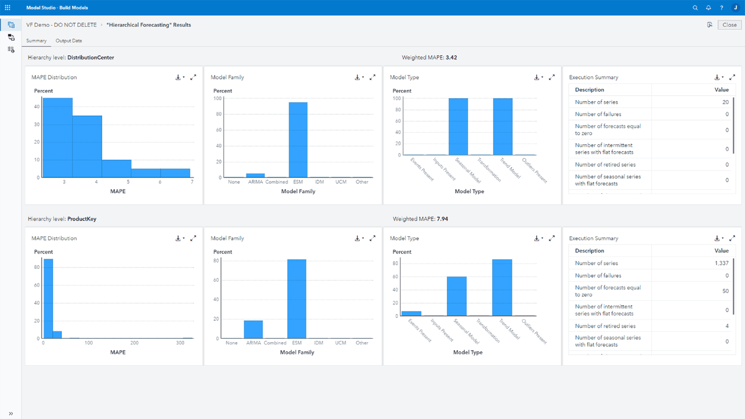
Task: Maximize the MAPE Distribution chart
Action: 193,76
